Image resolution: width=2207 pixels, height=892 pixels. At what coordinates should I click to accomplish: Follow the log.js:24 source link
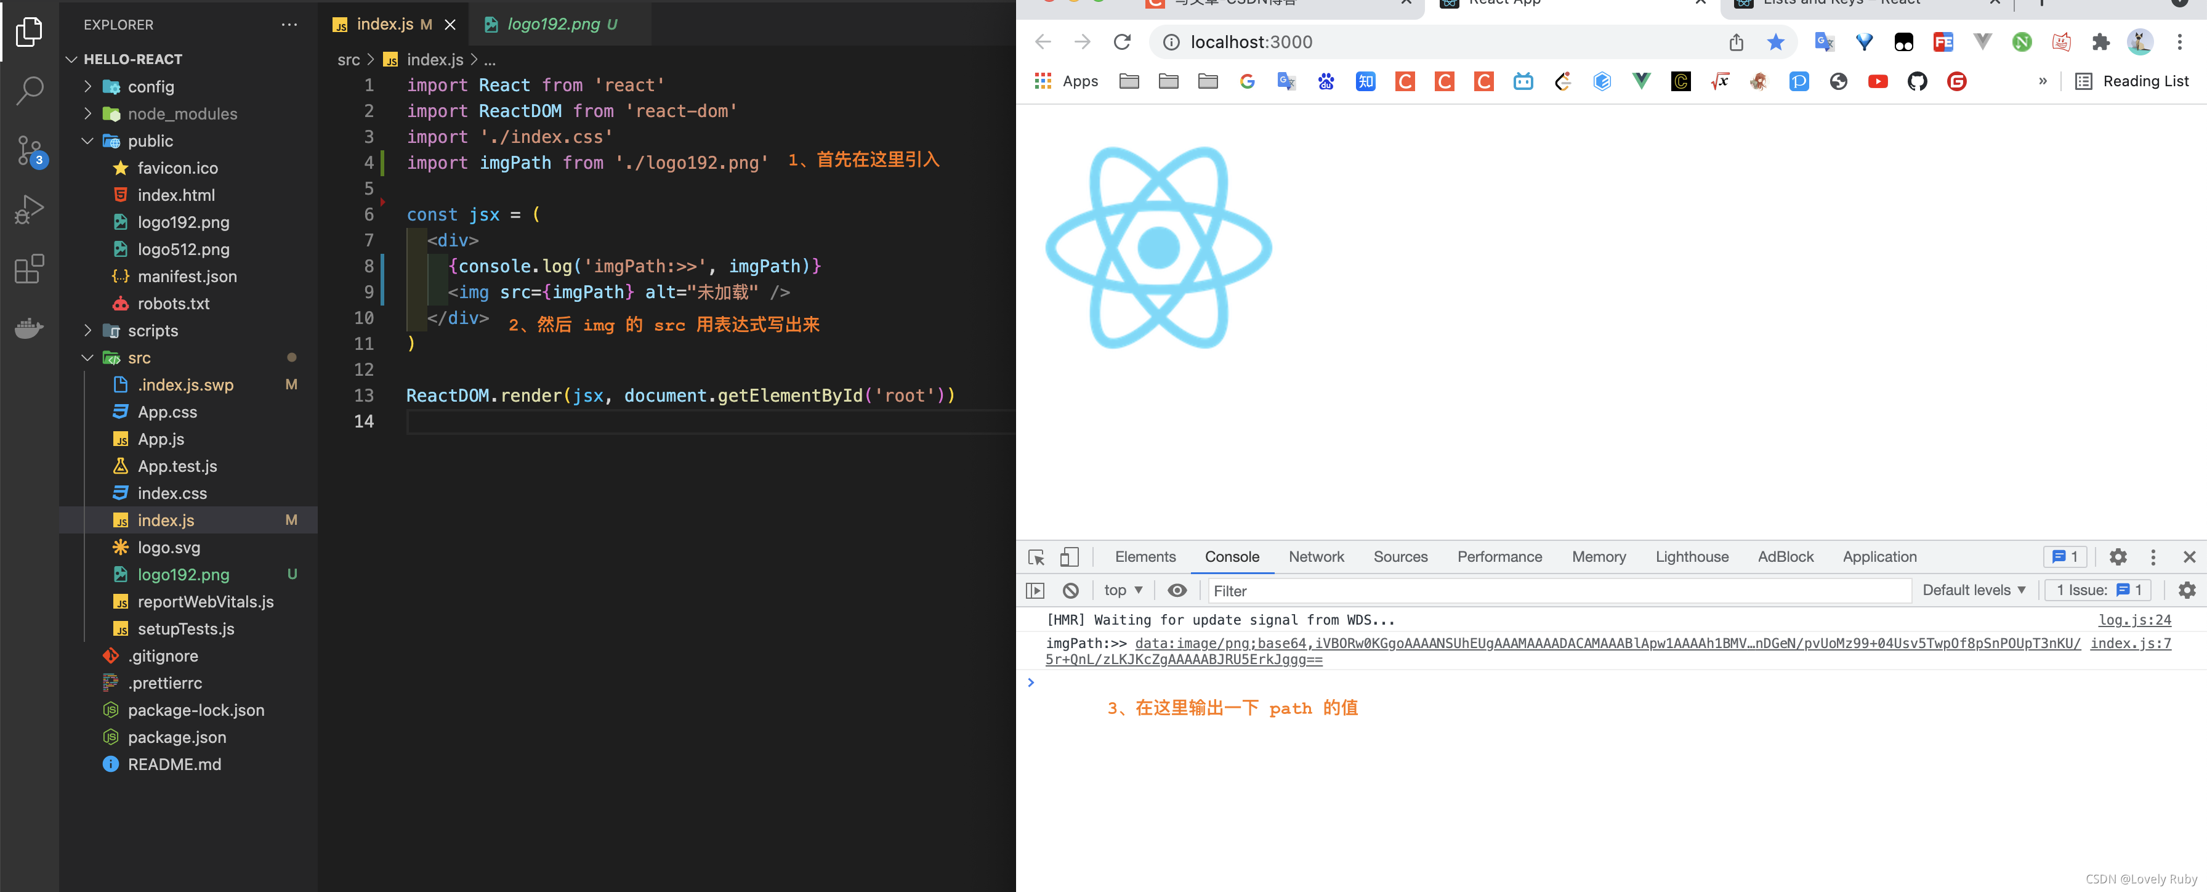(x=2134, y=620)
